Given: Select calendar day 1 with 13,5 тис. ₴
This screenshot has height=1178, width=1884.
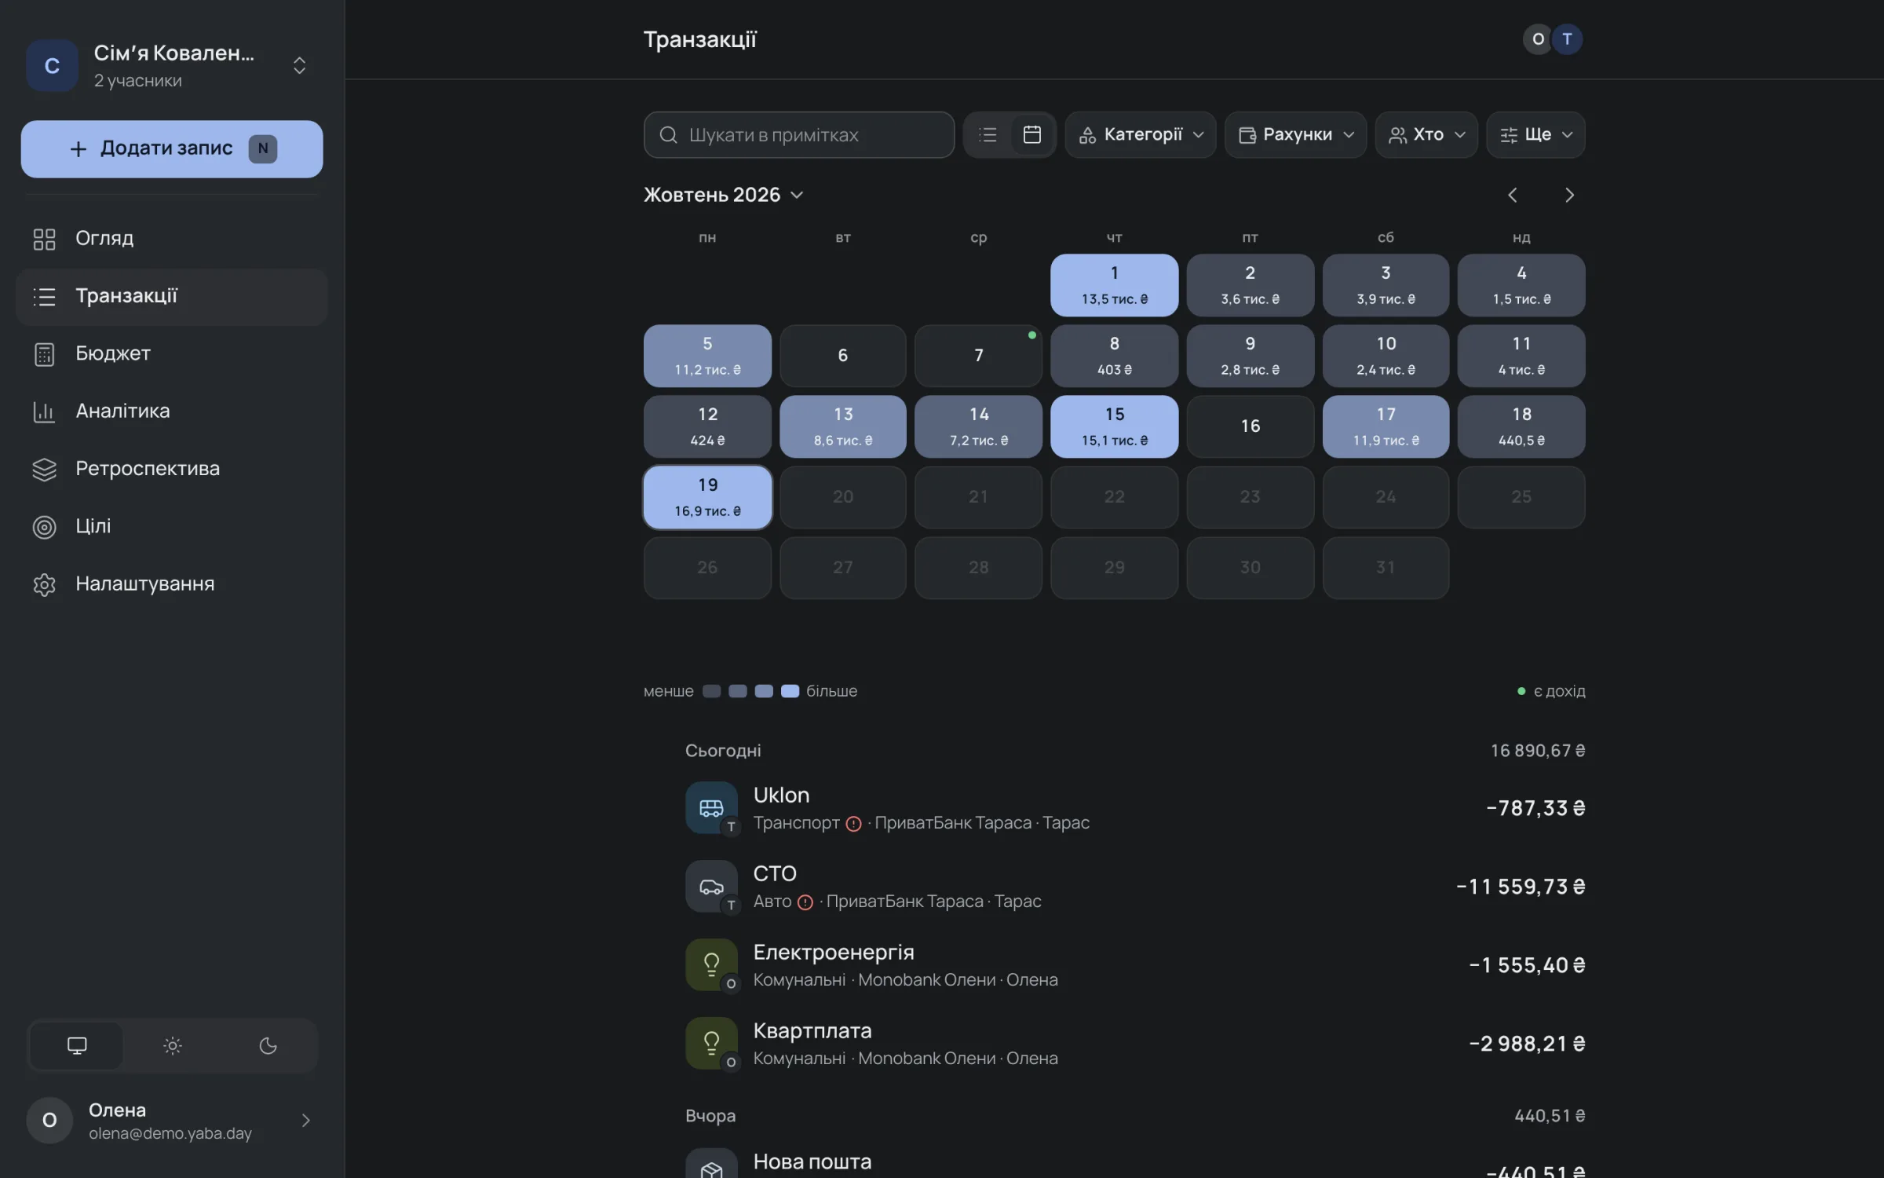Looking at the screenshot, I should 1114,285.
